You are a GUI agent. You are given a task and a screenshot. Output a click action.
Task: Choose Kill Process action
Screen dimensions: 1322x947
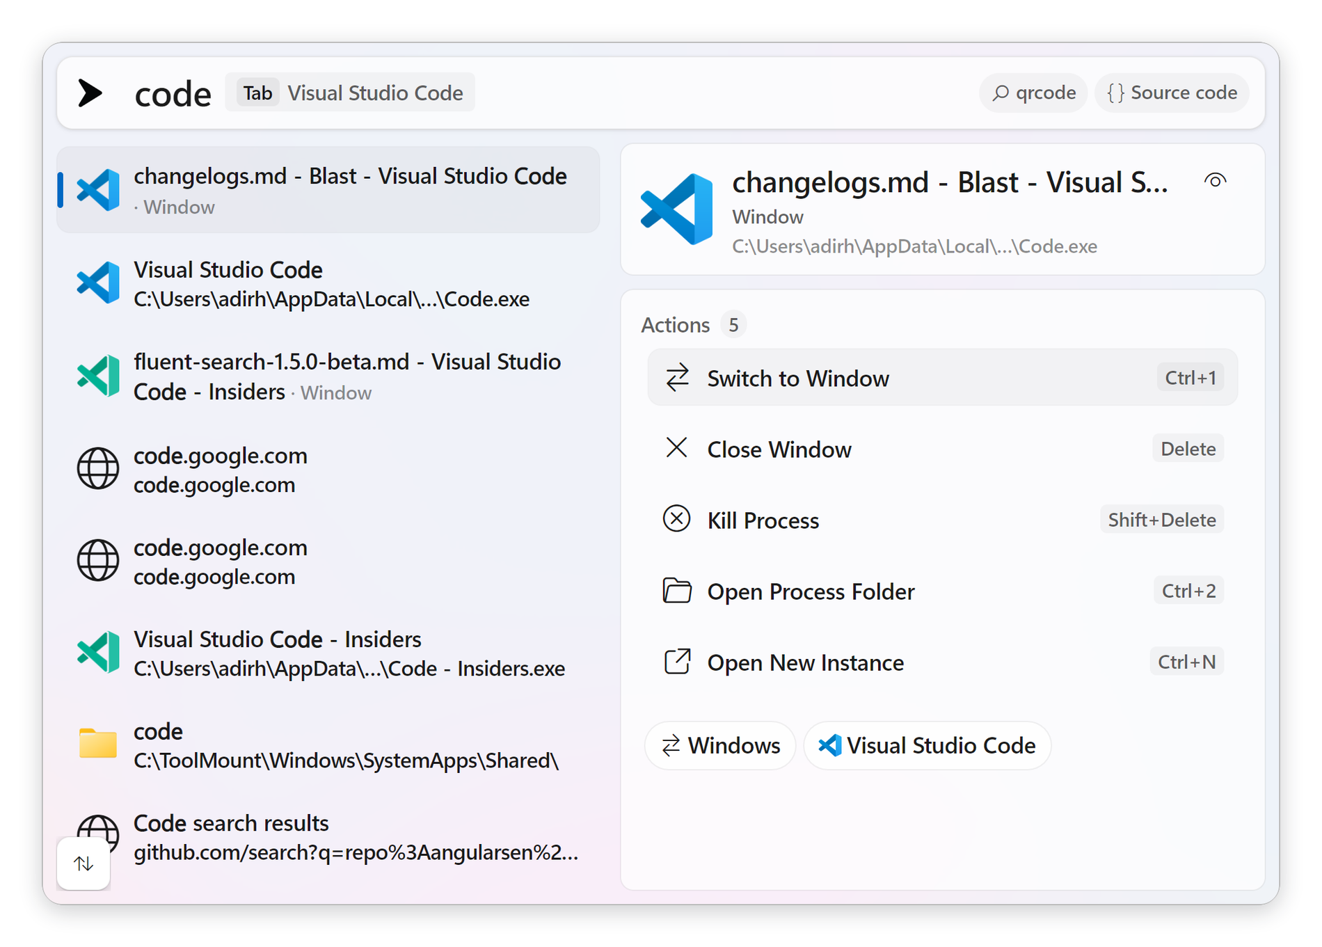click(x=943, y=519)
